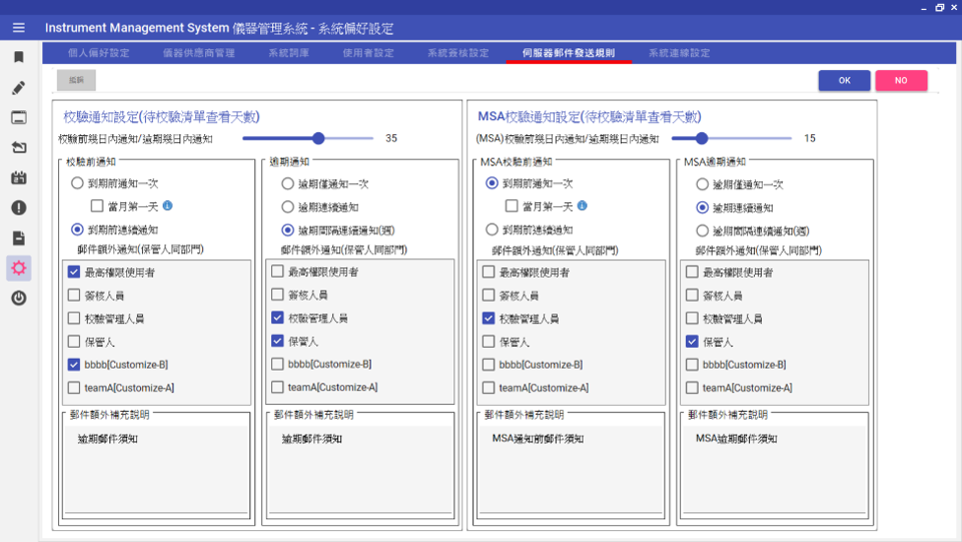Click info icon beside 當月第一天 in MSA校驗前通知
The height and width of the screenshot is (542, 962).
(x=583, y=206)
